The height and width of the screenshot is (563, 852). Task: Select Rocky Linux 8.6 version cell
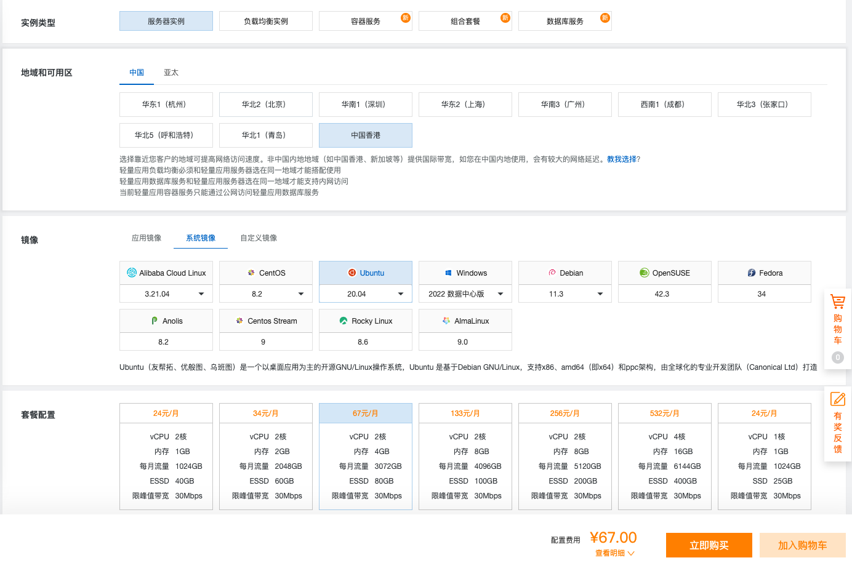coord(366,341)
